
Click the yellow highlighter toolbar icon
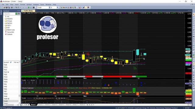(x=86, y=8)
